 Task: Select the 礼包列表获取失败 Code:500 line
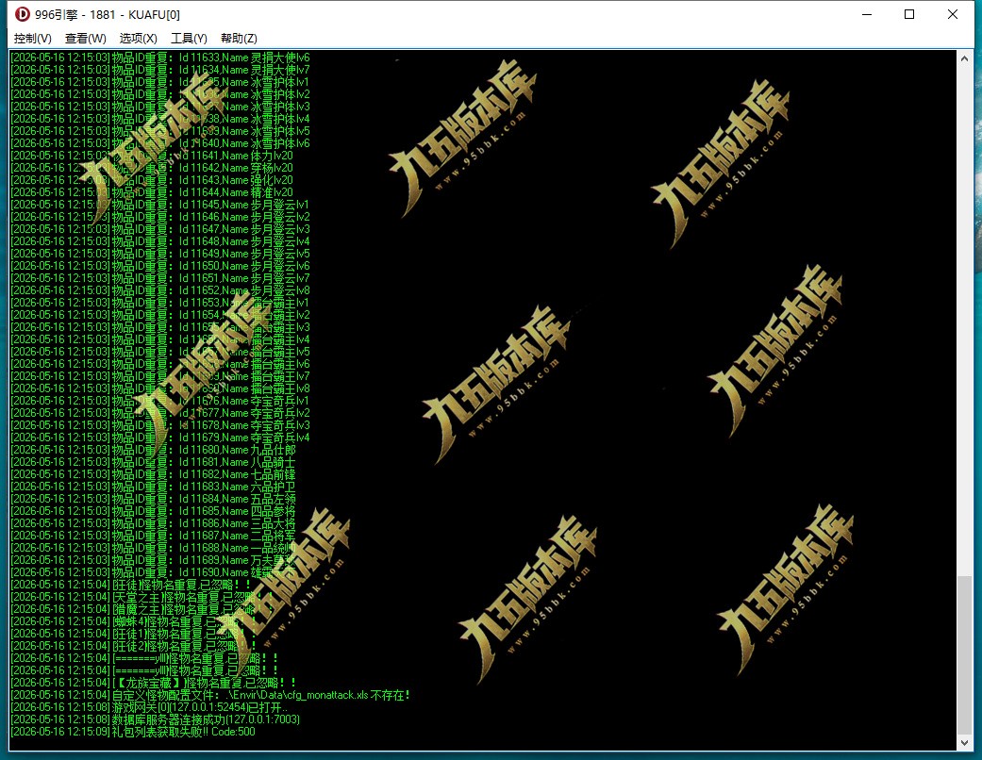click(133, 732)
